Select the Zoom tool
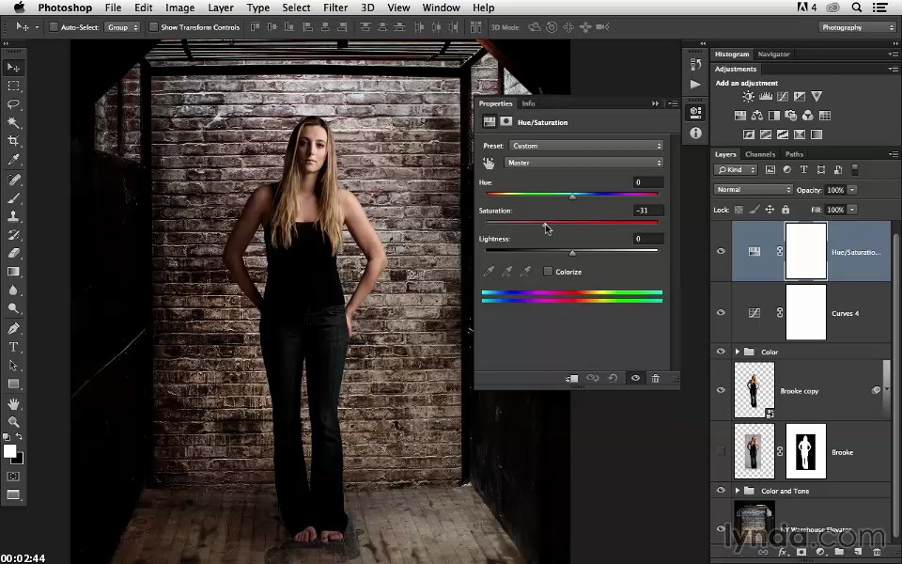This screenshot has width=902, height=564. coord(13,422)
